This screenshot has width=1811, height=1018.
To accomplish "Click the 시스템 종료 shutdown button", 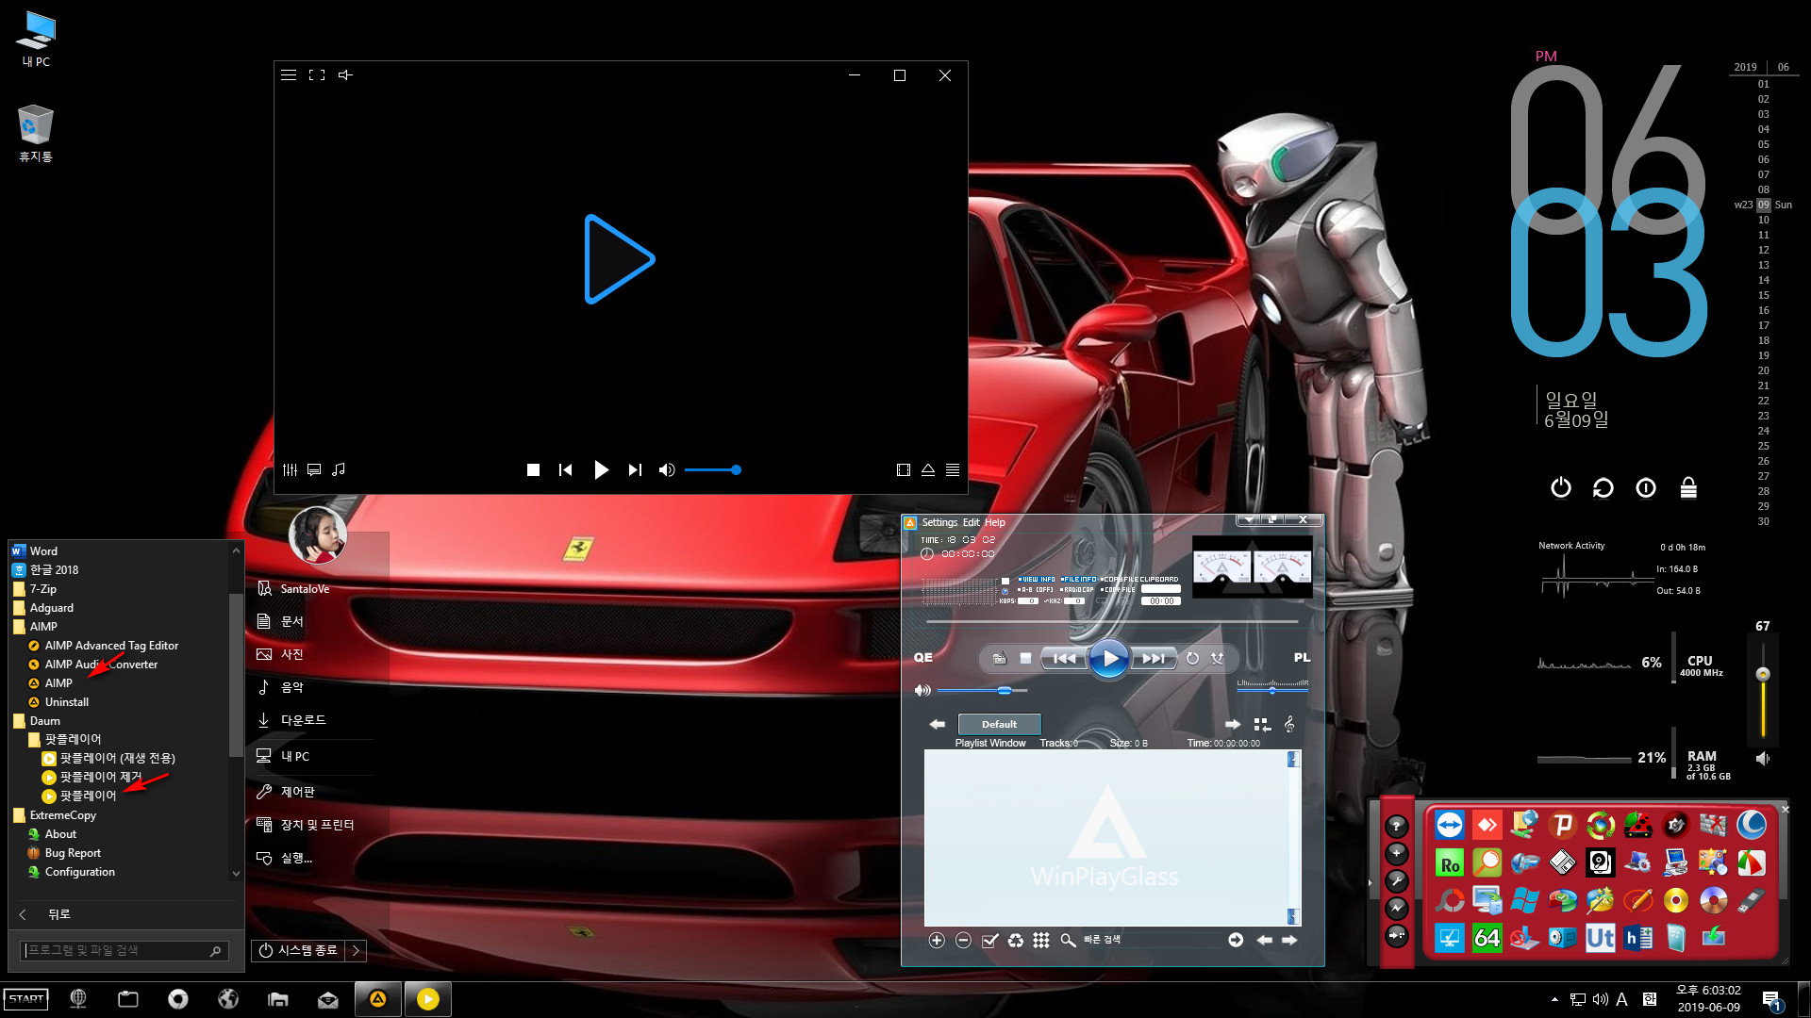I will point(299,951).
